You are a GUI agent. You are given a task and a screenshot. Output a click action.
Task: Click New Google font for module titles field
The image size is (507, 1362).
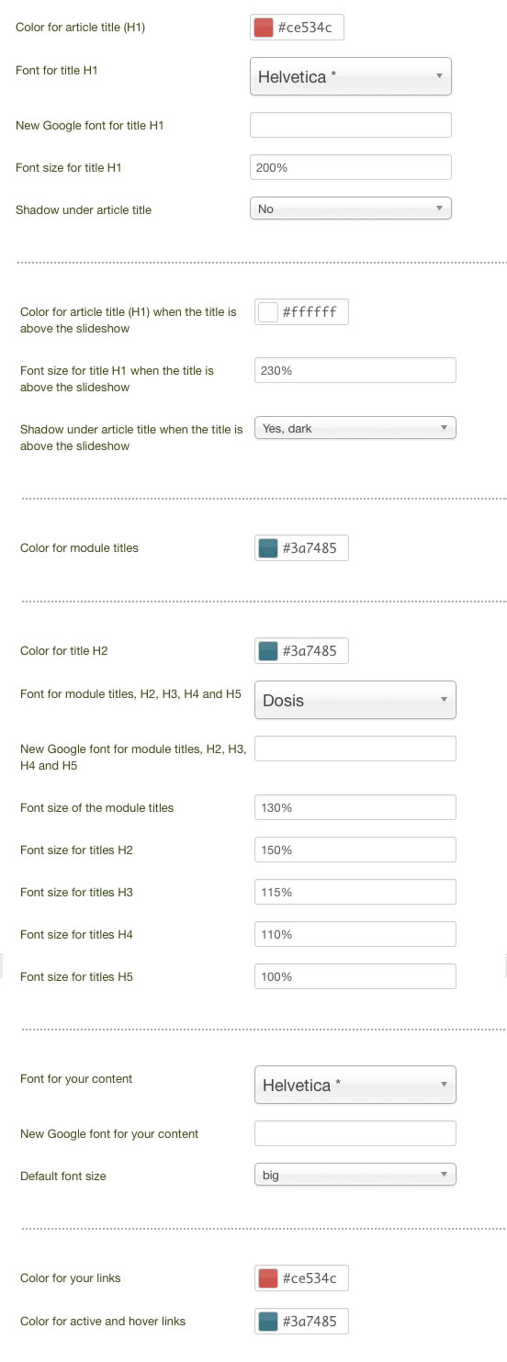355,749
